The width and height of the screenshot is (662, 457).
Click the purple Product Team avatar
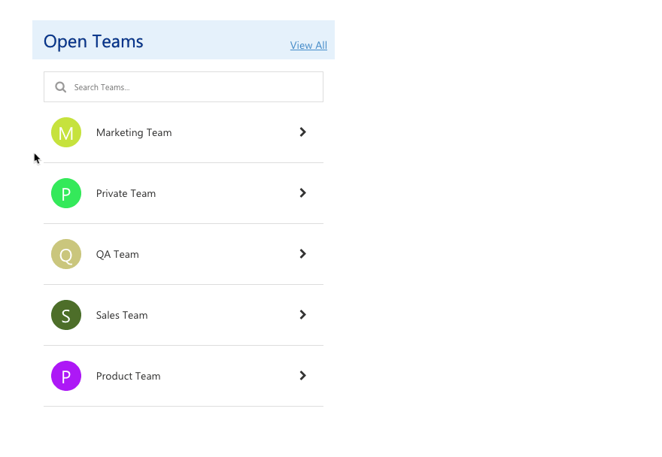pos(66,376)
